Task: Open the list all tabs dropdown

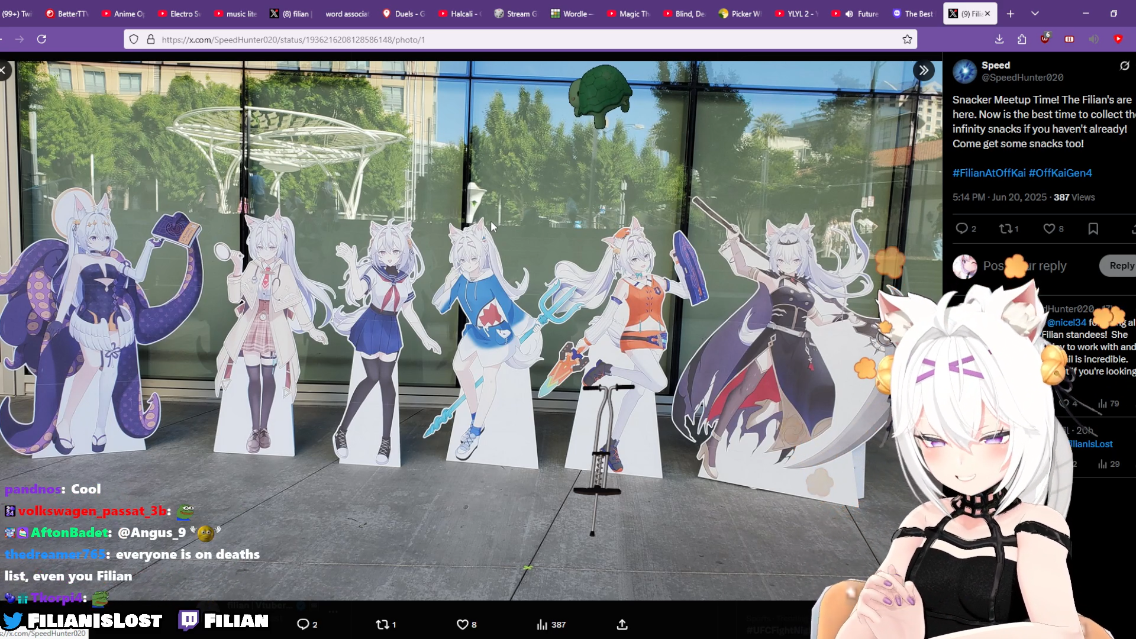Action: click(x=1035, y=13)
